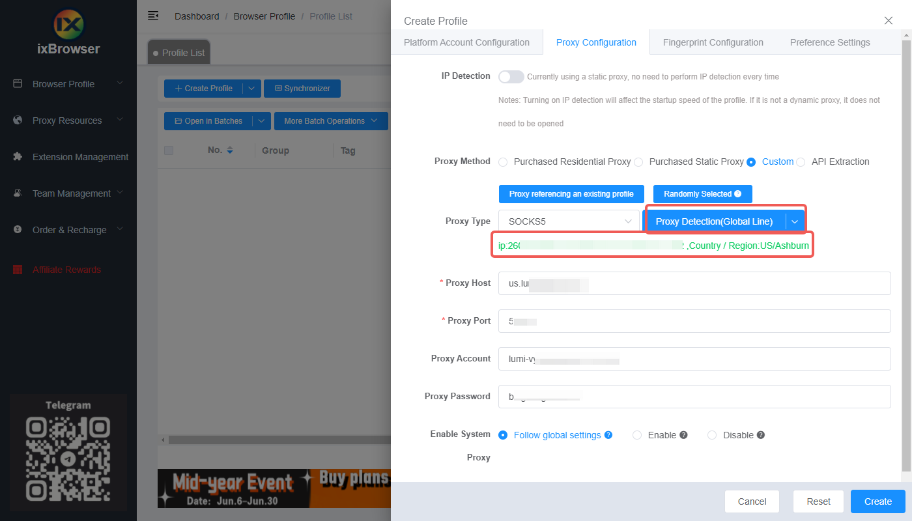912x521 pixels.
Task: Expand the Proxy Resources sidebar menu
Action: tap(68, 120)
